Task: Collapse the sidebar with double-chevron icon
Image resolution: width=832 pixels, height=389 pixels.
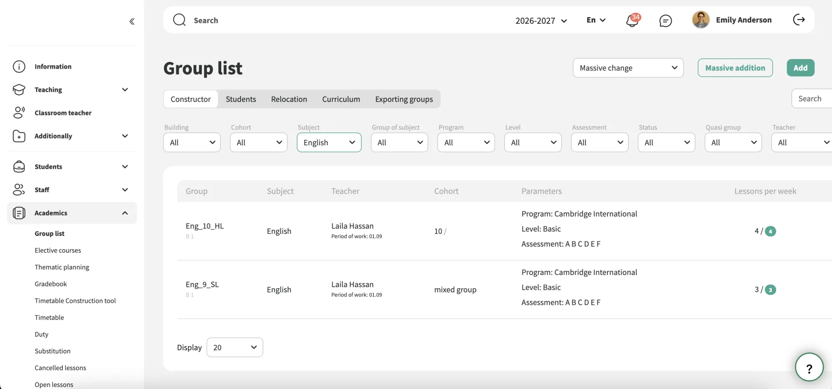Action: [x=132, y=21]
